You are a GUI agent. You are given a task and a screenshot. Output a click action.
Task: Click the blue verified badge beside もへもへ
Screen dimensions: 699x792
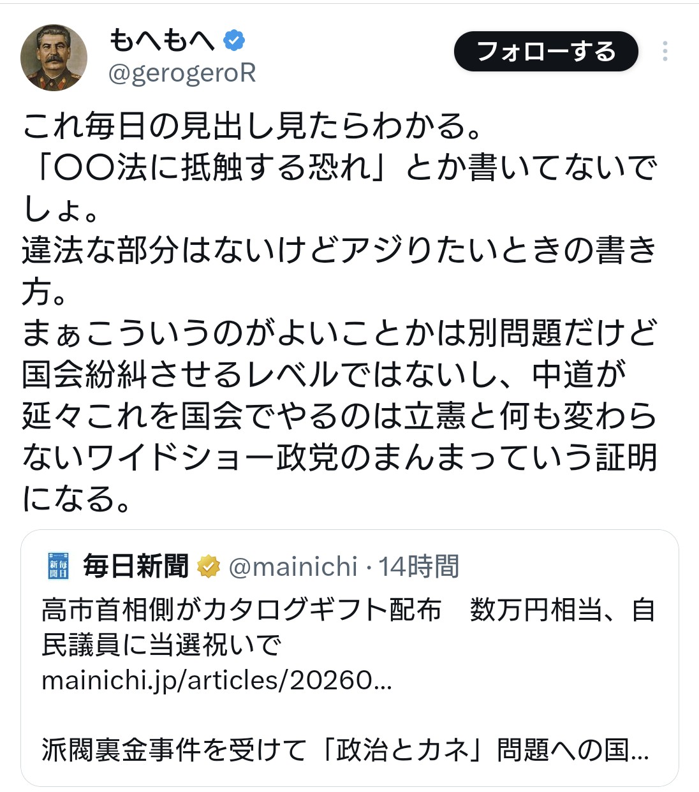[234, 40]
